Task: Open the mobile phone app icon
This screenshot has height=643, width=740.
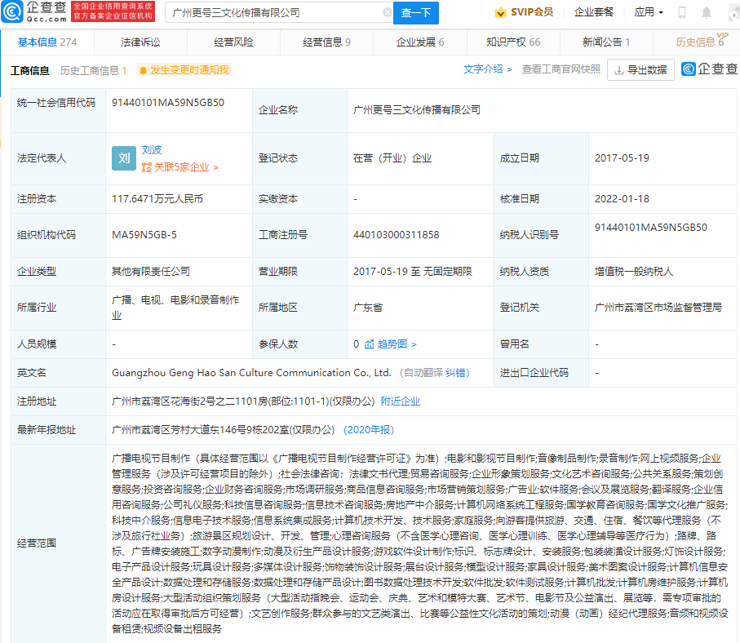Action: (x=681, y=12)
